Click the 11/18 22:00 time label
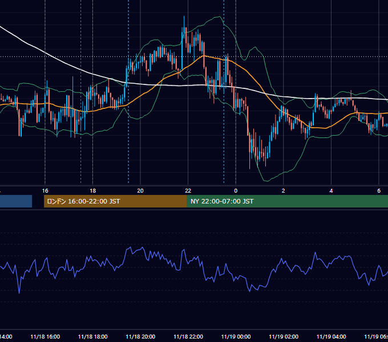The height and width of the screenshot is (342, 388). [188, 337]
